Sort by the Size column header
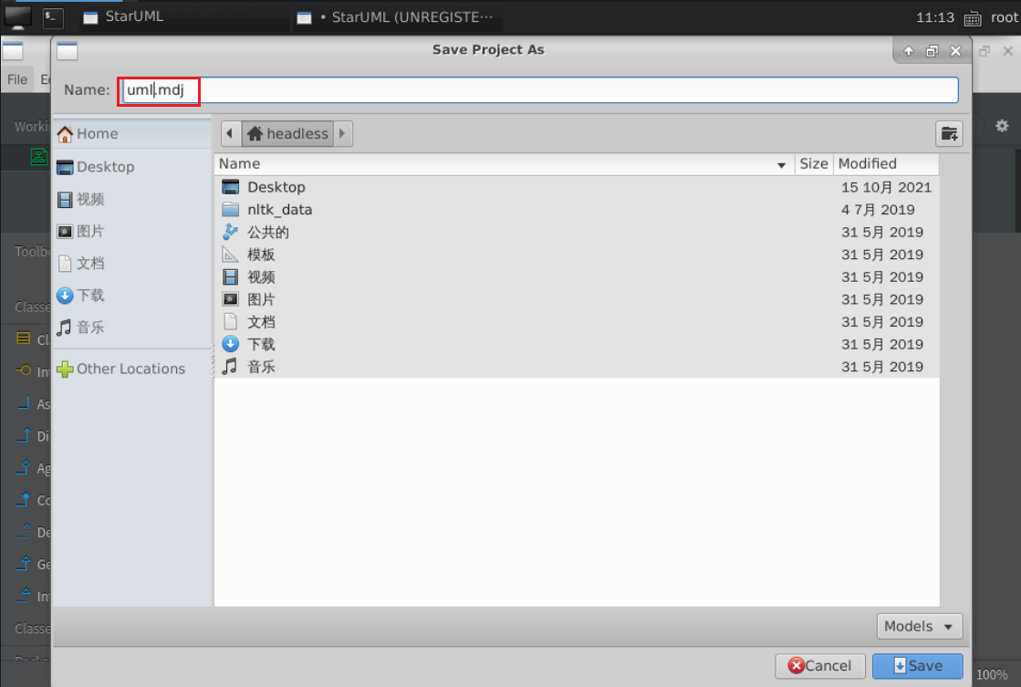Image resolution: width=1021 pixels, height=687 pixels. pos(813,164)
